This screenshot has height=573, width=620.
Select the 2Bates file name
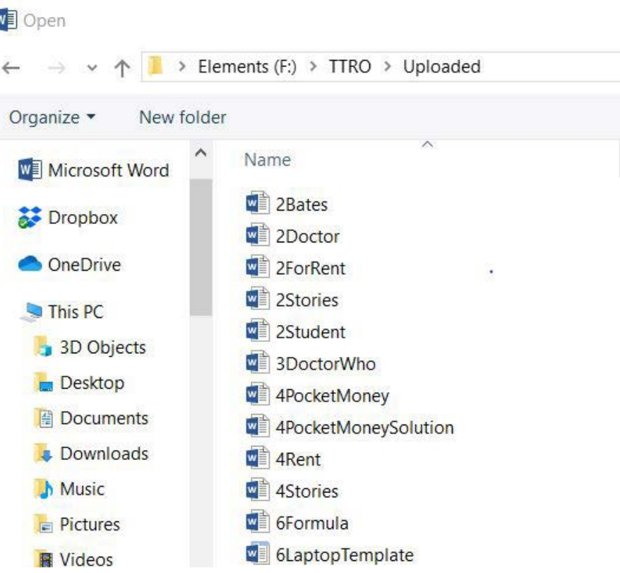click(302, 205)
